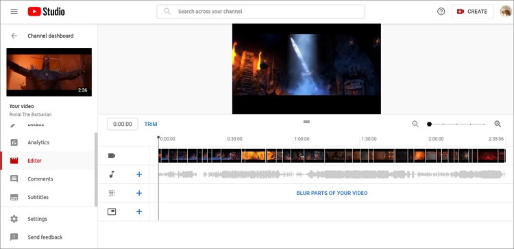
Task: Click the CREATE button
Action: (472, 12)
